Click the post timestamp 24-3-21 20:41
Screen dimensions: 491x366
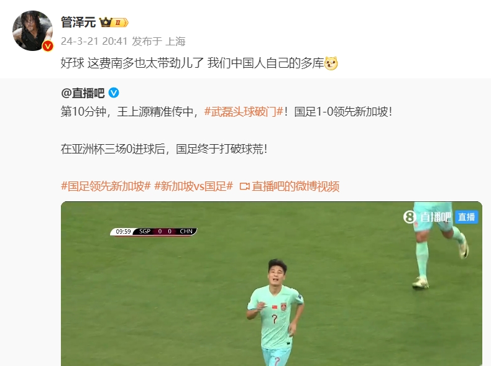[94, 42]
